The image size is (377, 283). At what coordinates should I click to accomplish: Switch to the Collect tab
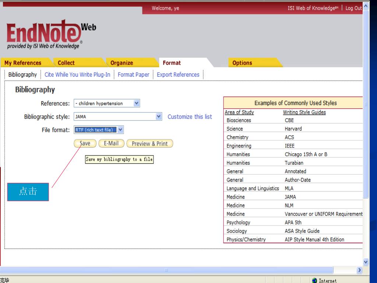66,63
